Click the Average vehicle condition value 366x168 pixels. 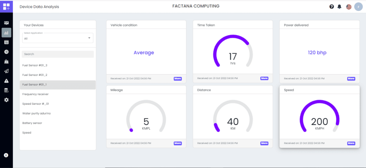pyautogui.click(x=144, y=53)
